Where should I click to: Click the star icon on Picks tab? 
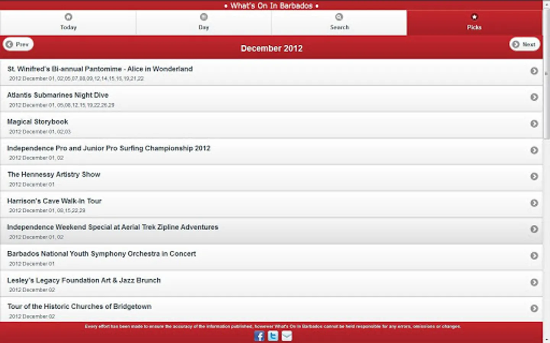tap(474, 17)
